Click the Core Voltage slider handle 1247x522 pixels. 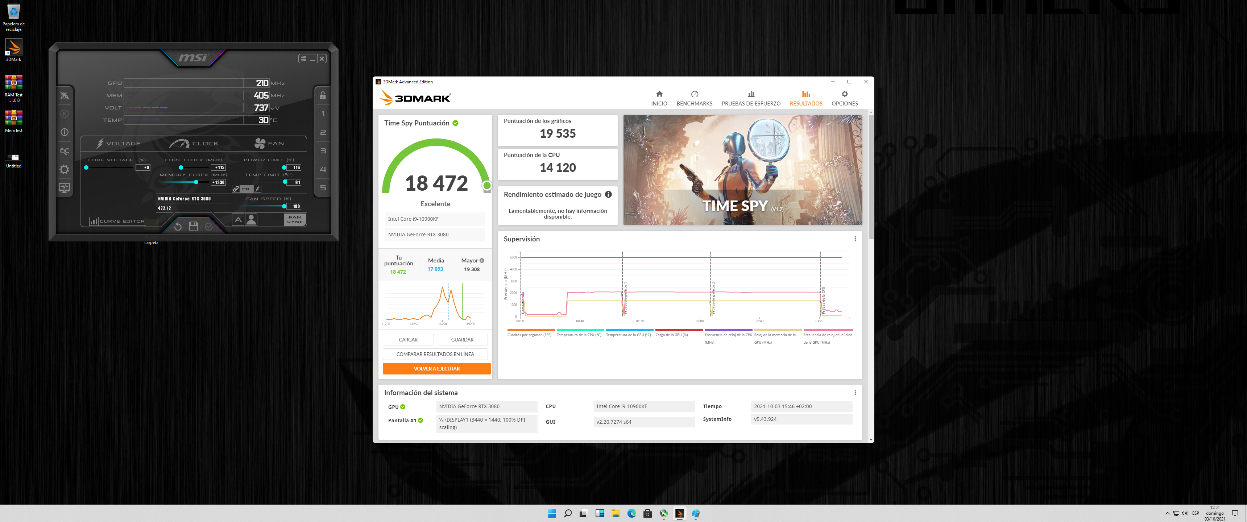coord(86,167)
